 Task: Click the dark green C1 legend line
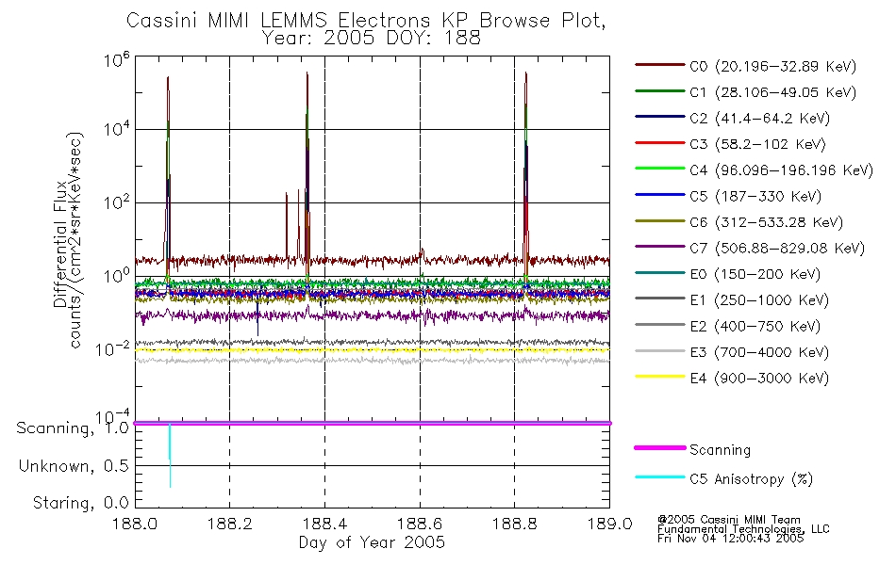[660, 90]
